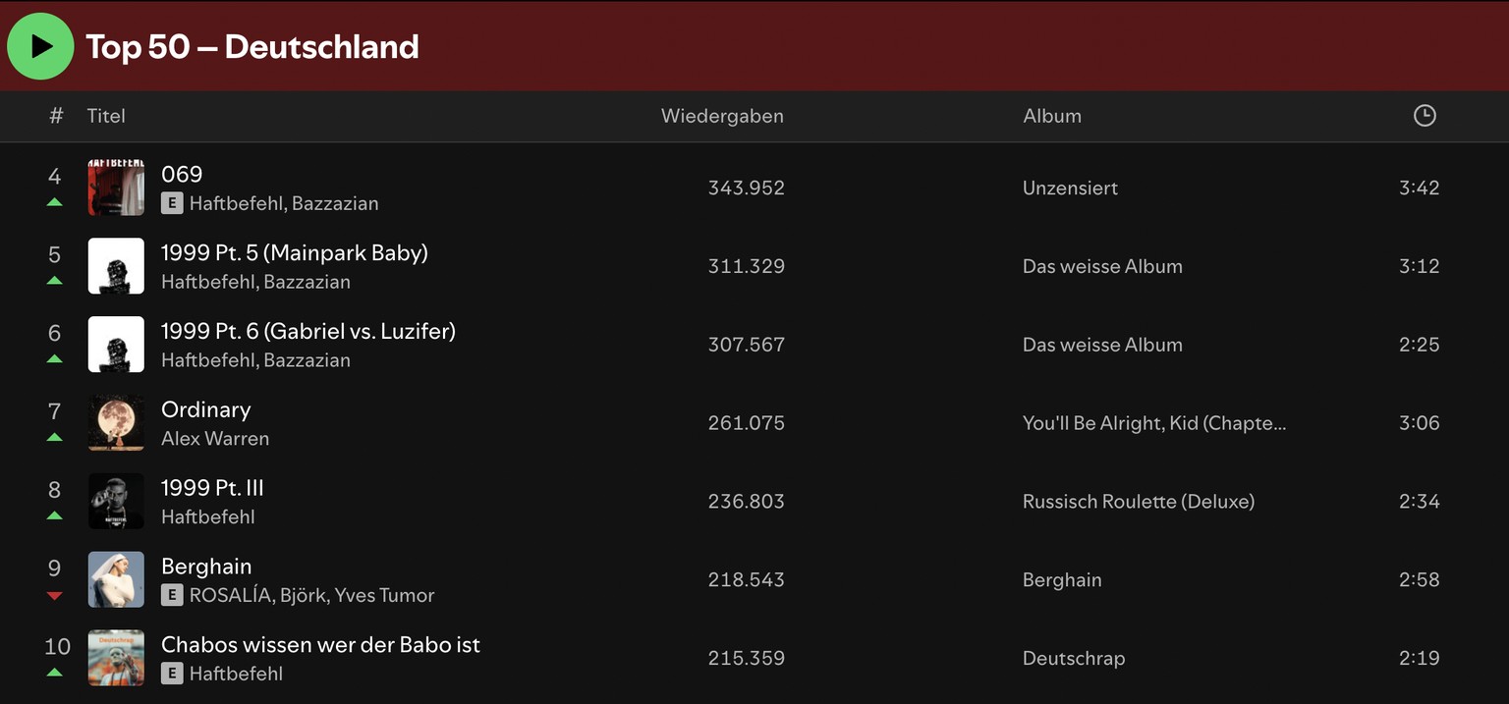Sort by the Wiedergaben column header
The height and width of the screenshot is (704, 1509).
722,116
